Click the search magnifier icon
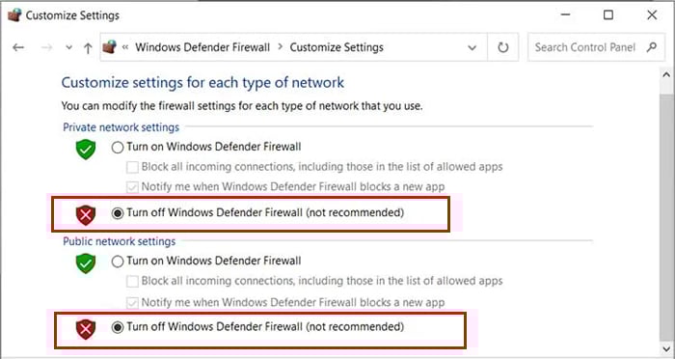Viewport: 675px width, 359px height. pyautogui.click(x=652, y=46)
